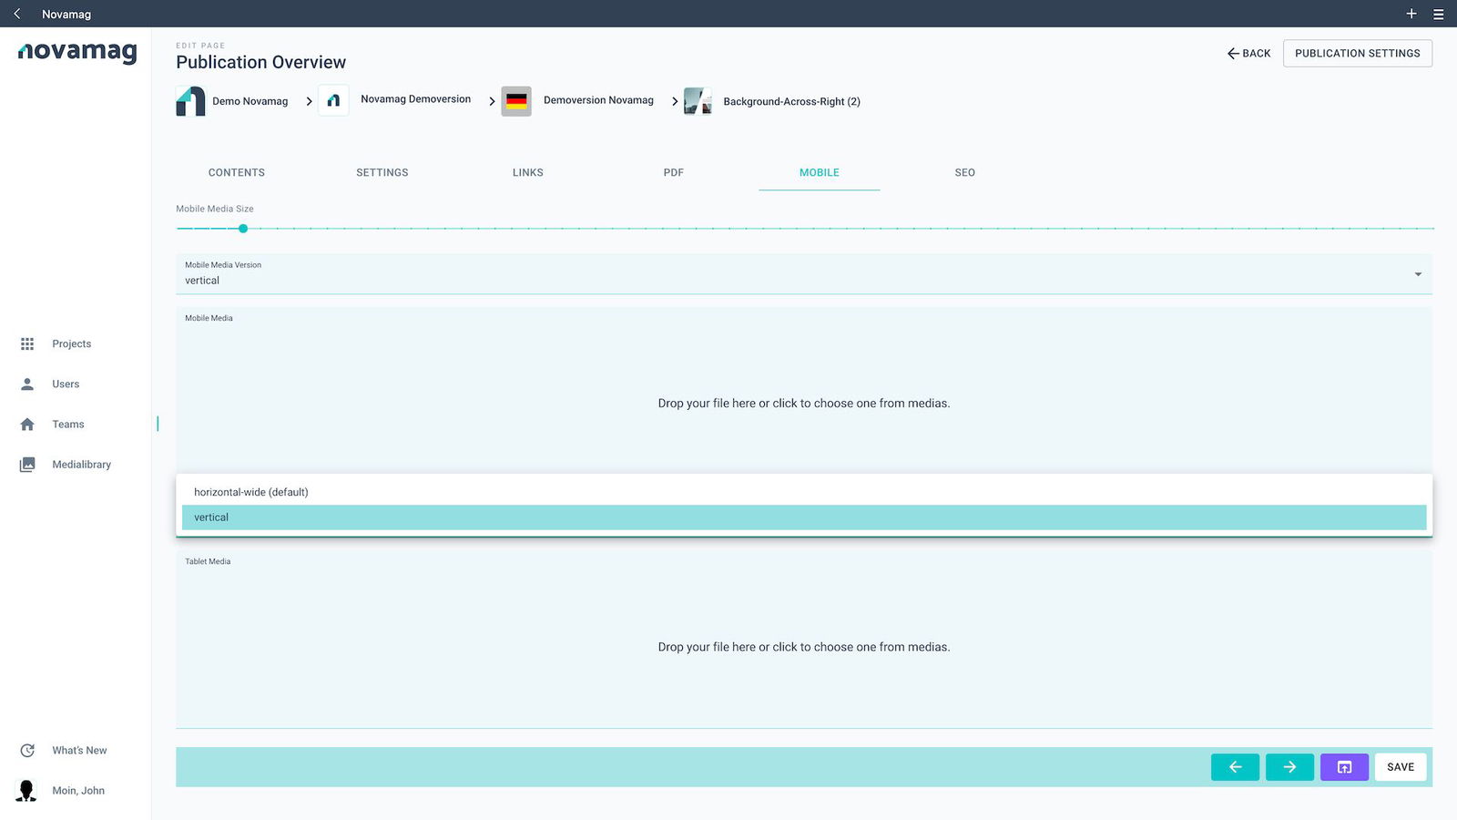Open the Medialibrary image icon
Image resolution: width=1457 pixels, height=820 pixels.
[27, 465]
